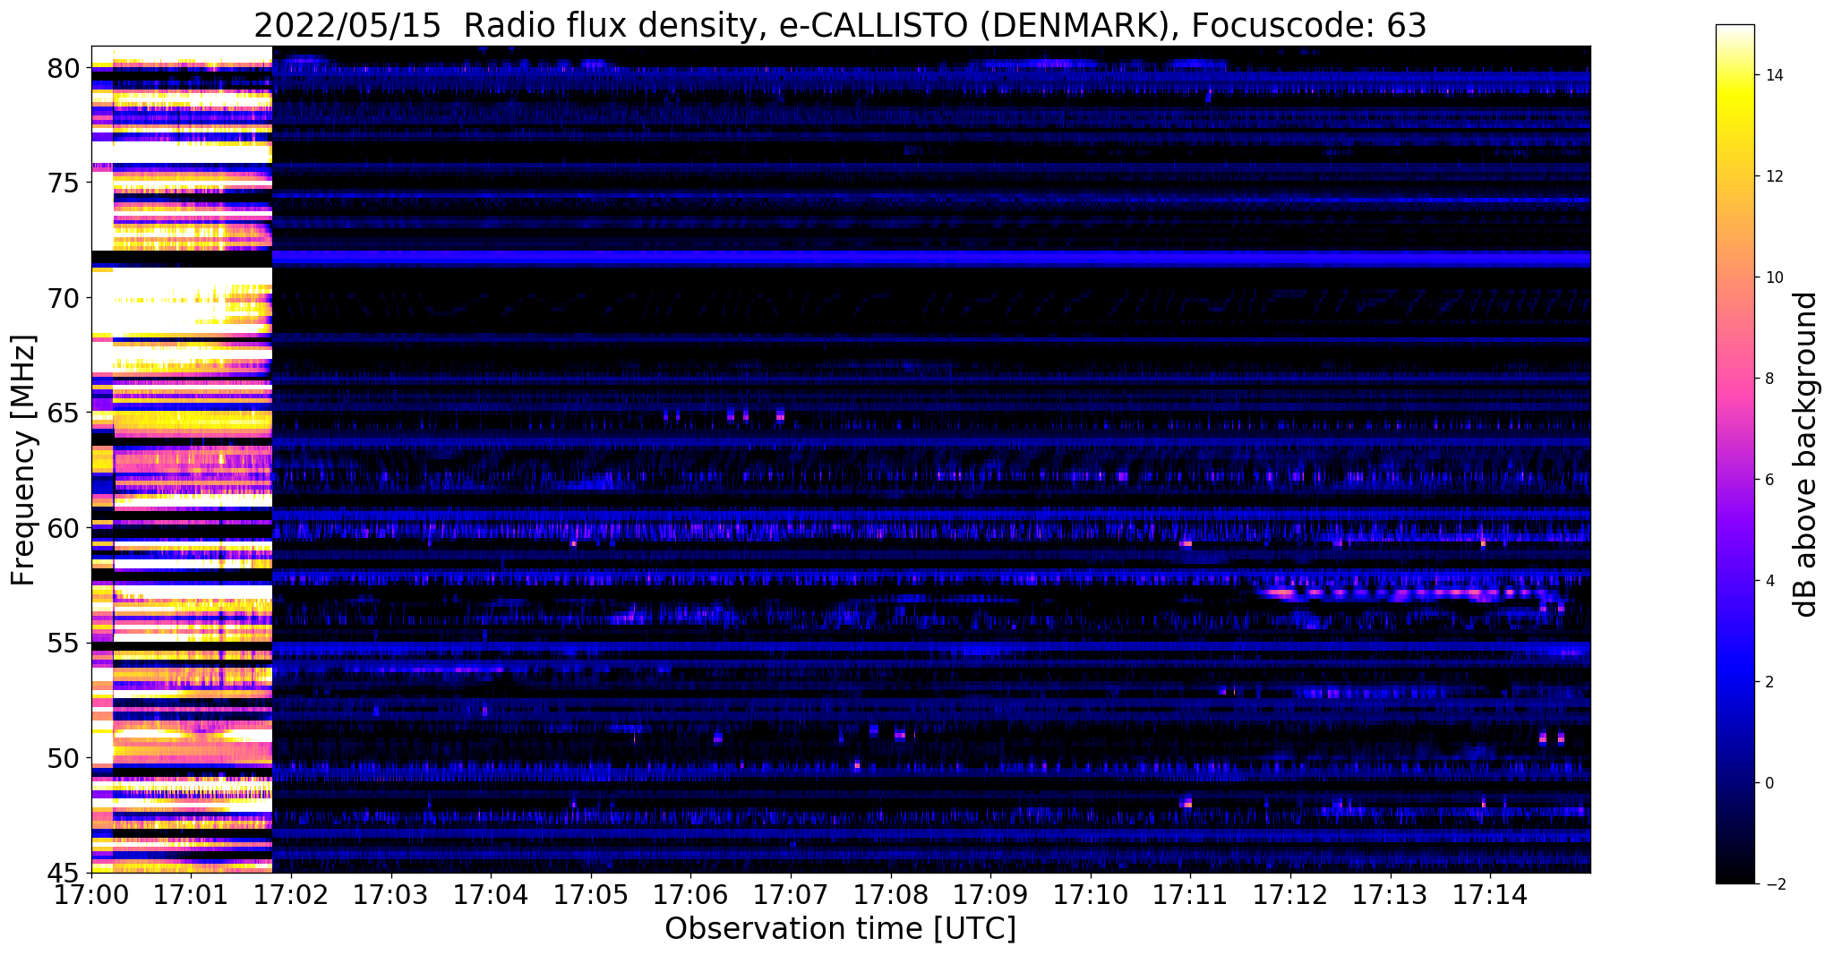Click the 'Frequency [MHz]' axis label

(x=23, y=460)
